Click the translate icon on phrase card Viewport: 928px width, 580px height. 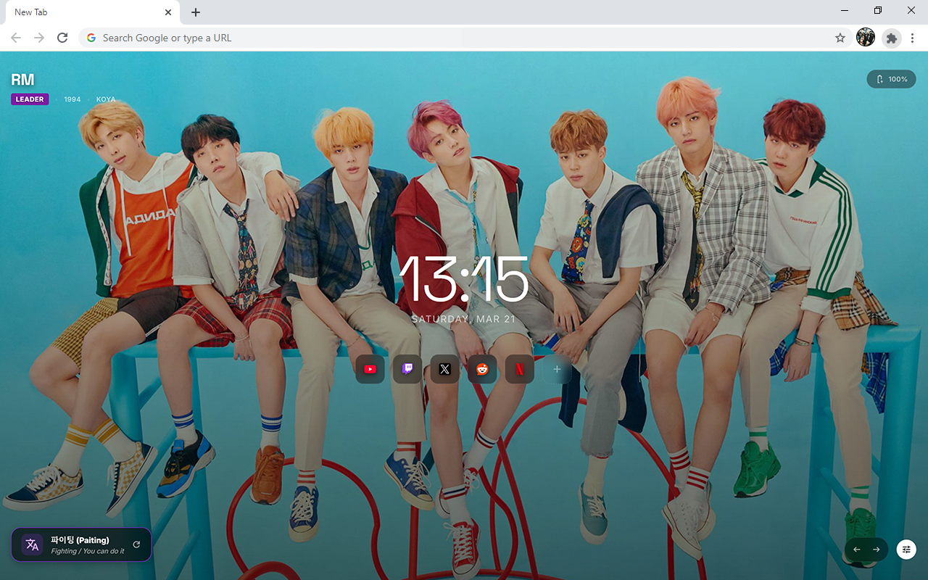point(32,544)
